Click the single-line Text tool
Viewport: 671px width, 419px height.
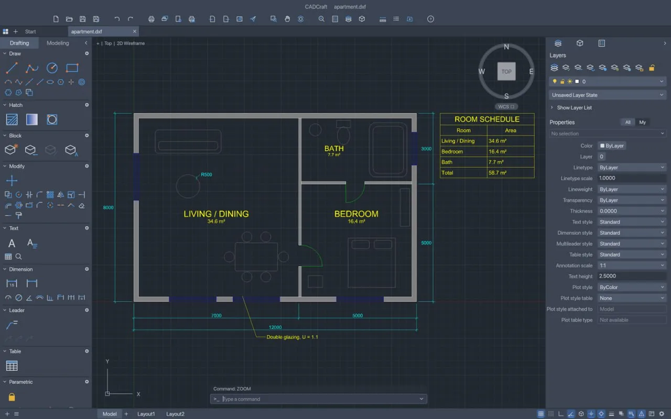pyautogui.click(x=12, y=243)
